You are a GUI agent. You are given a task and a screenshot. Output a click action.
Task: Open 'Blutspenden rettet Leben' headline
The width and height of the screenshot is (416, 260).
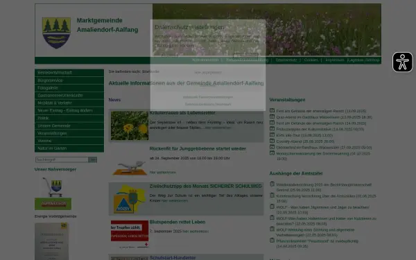point(177,222)
